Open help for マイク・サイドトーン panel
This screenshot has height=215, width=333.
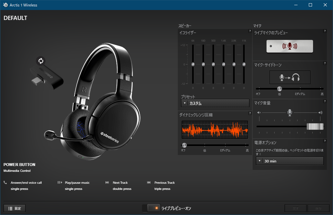point(325,63)
